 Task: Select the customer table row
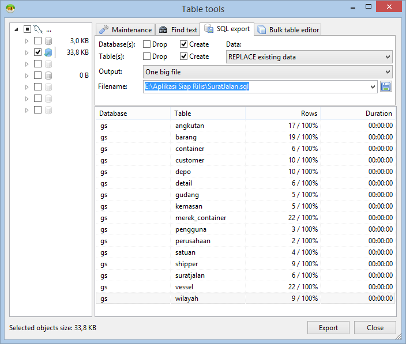click(246, 160)
